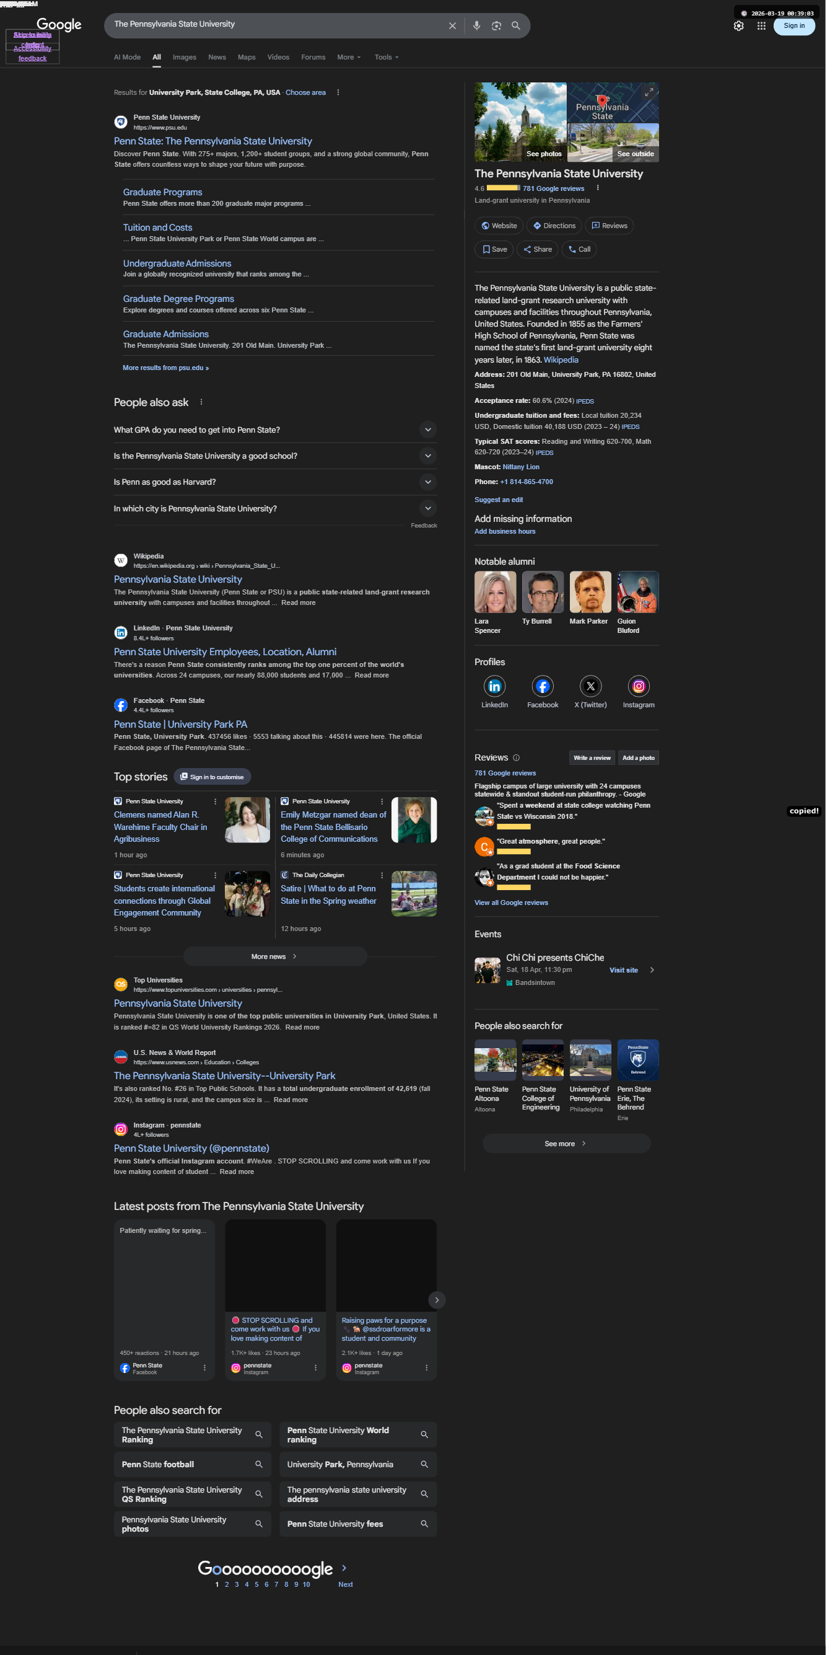Search Penn State football via magnifier icon
The image size is (835, 1655).
(259, 1464)
